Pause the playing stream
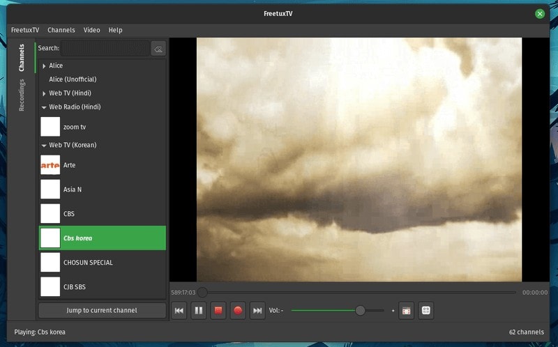Screen dimensions: 558x347 [x=199, y=310]
